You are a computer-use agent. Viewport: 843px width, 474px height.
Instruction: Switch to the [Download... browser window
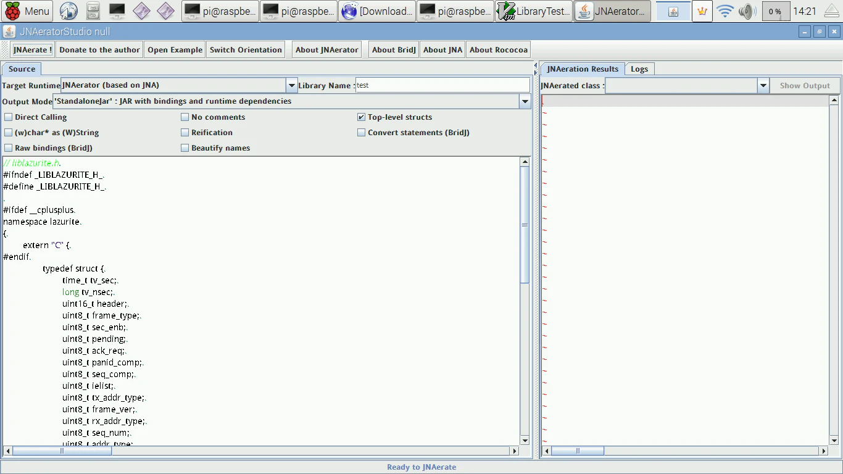377,11
